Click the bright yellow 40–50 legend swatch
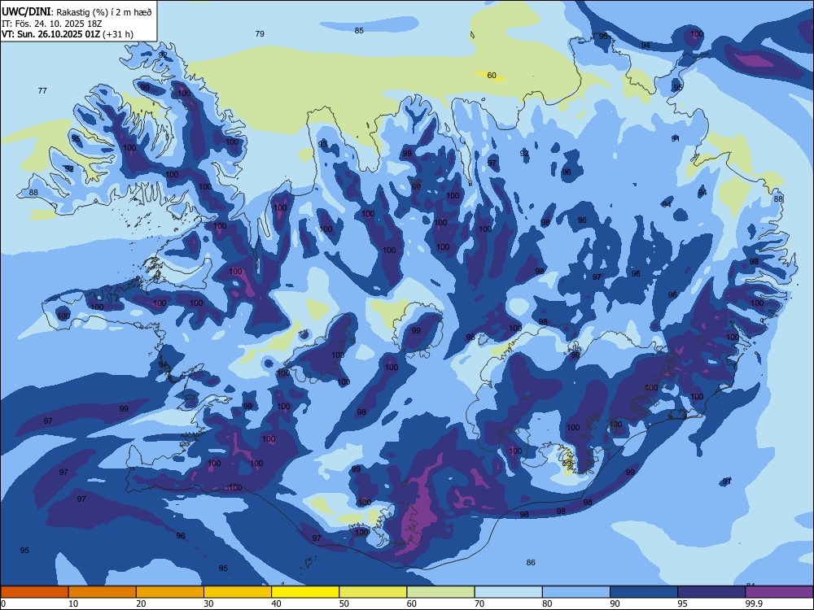This screenshot has width=814, height=610. [305, 592]
